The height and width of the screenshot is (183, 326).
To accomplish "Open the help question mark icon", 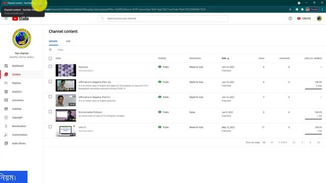I will pyautogui.click(x=290, y=18).
